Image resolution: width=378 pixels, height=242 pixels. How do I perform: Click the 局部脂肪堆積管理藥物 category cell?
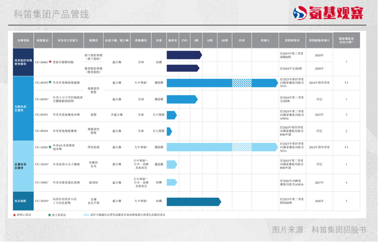point(23,62)
